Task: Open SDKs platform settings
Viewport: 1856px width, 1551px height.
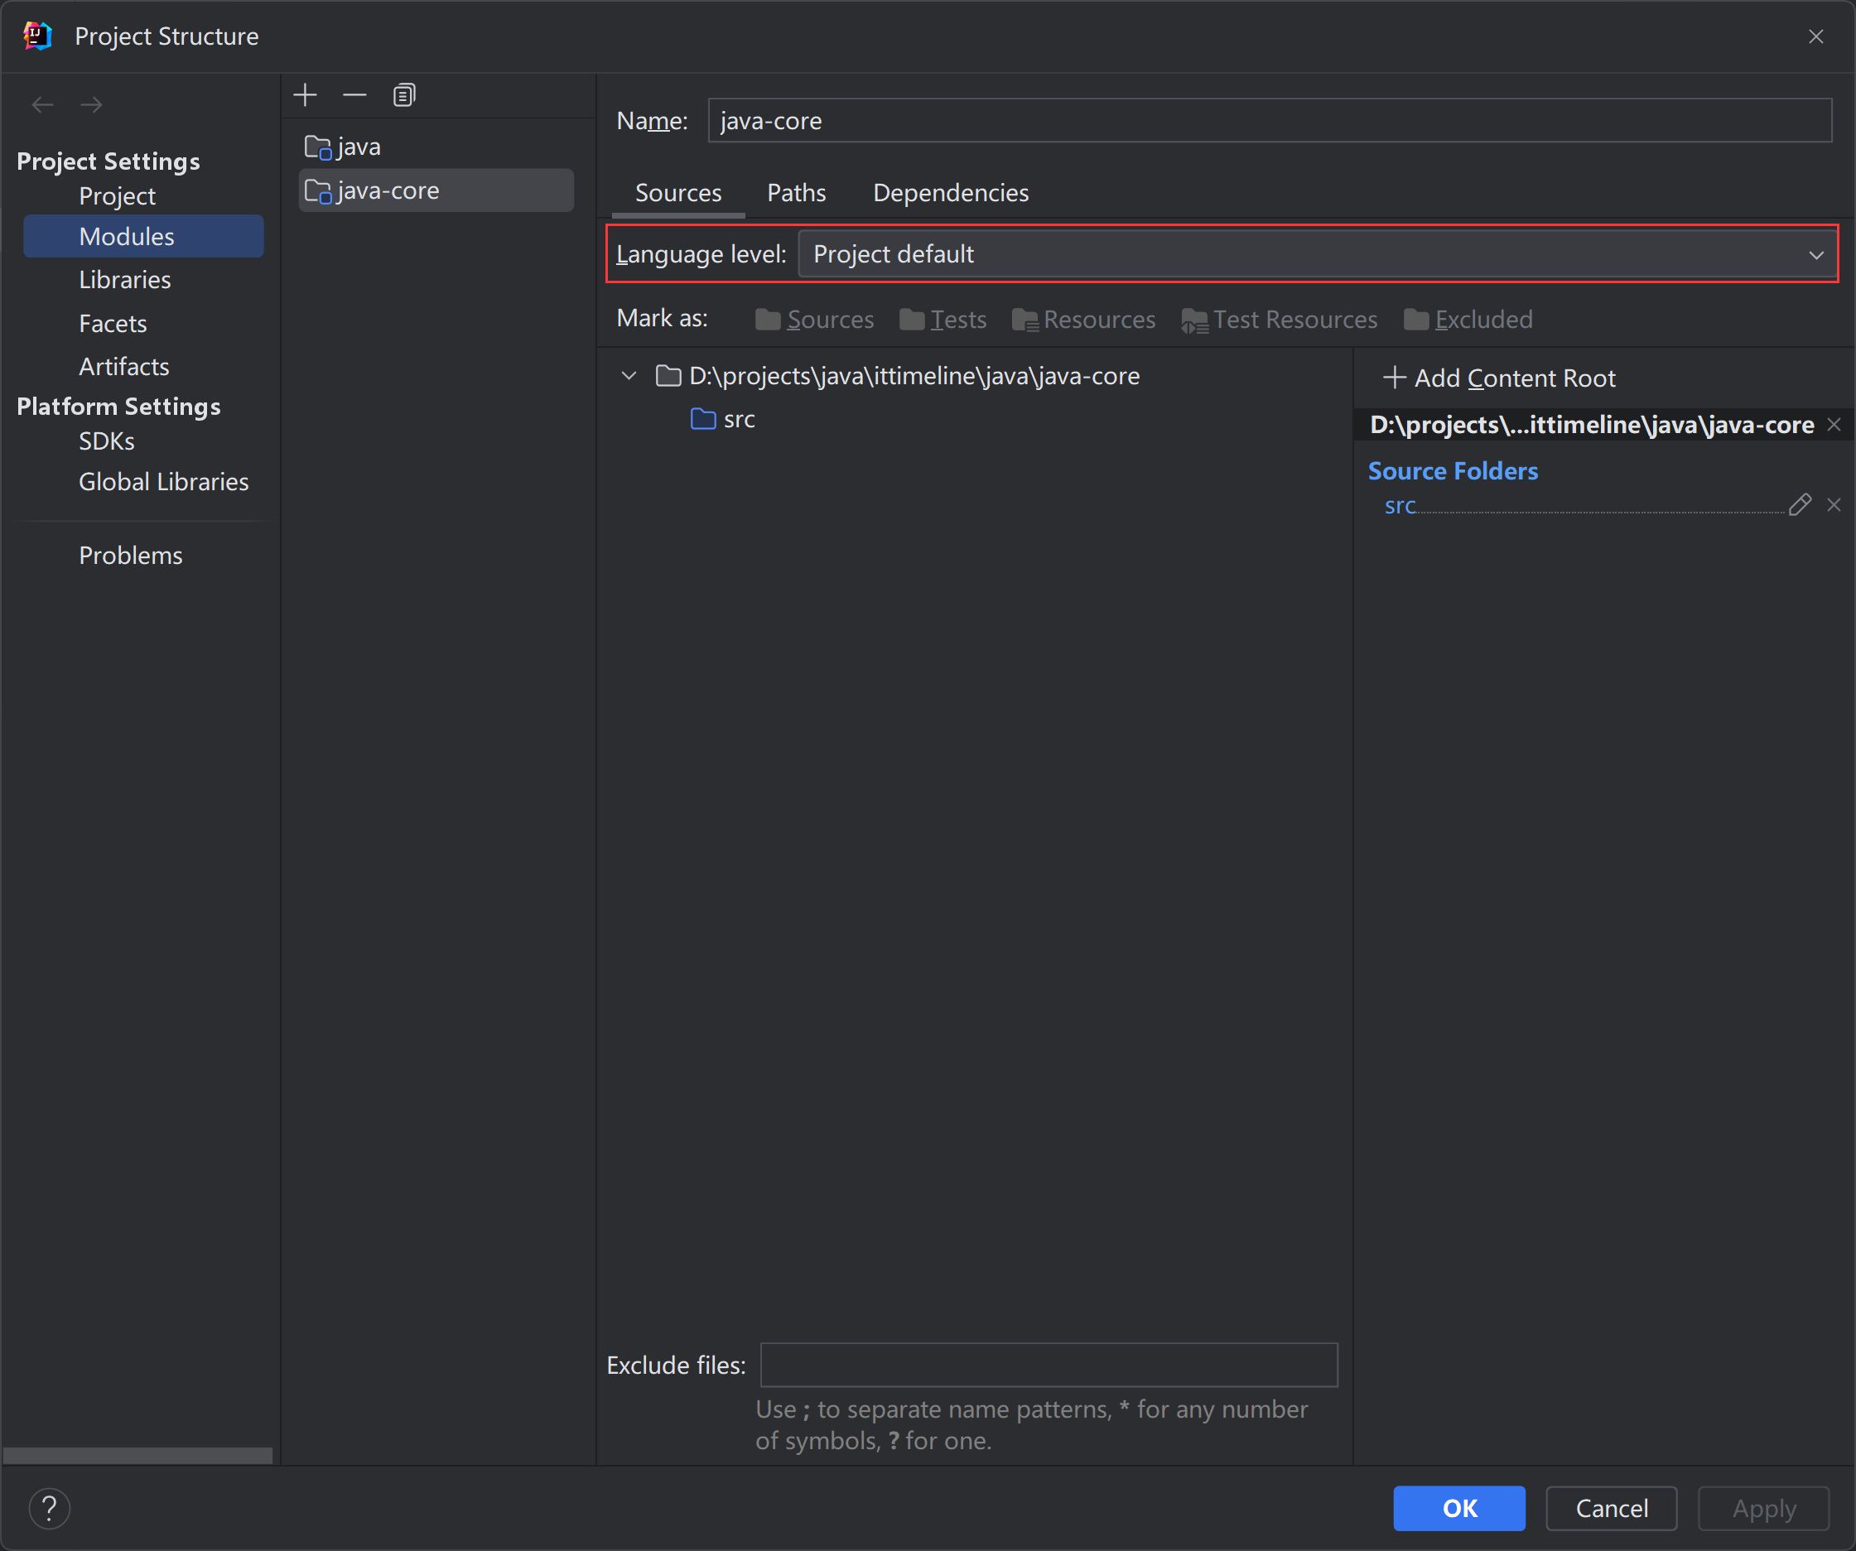Action: coord(106,441)
